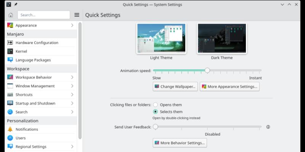The image size is (305, 152).
Task: Click the Notifications bell icon
Action: (10, 129)
